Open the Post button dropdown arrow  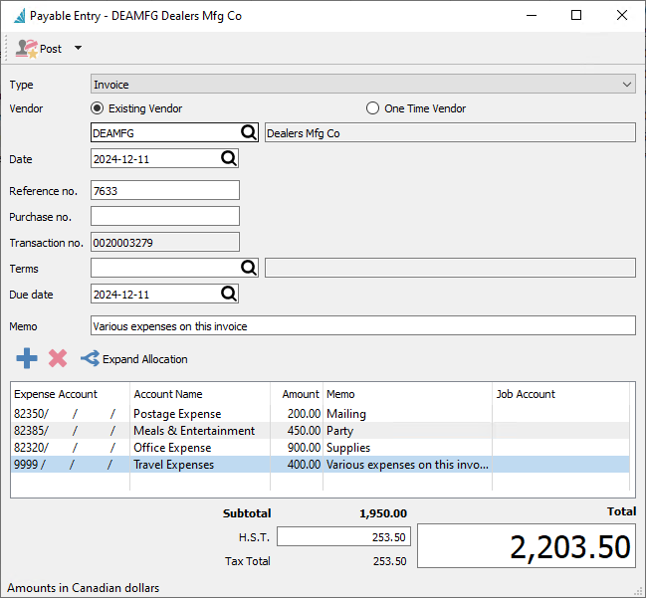[x=78, y=48]
